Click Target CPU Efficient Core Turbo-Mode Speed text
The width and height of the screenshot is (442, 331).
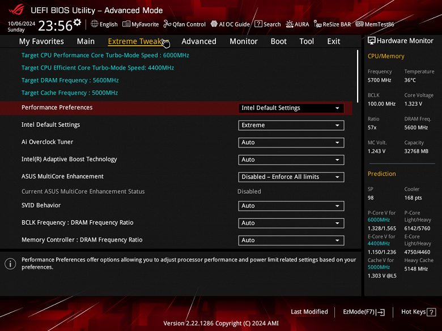98,68
